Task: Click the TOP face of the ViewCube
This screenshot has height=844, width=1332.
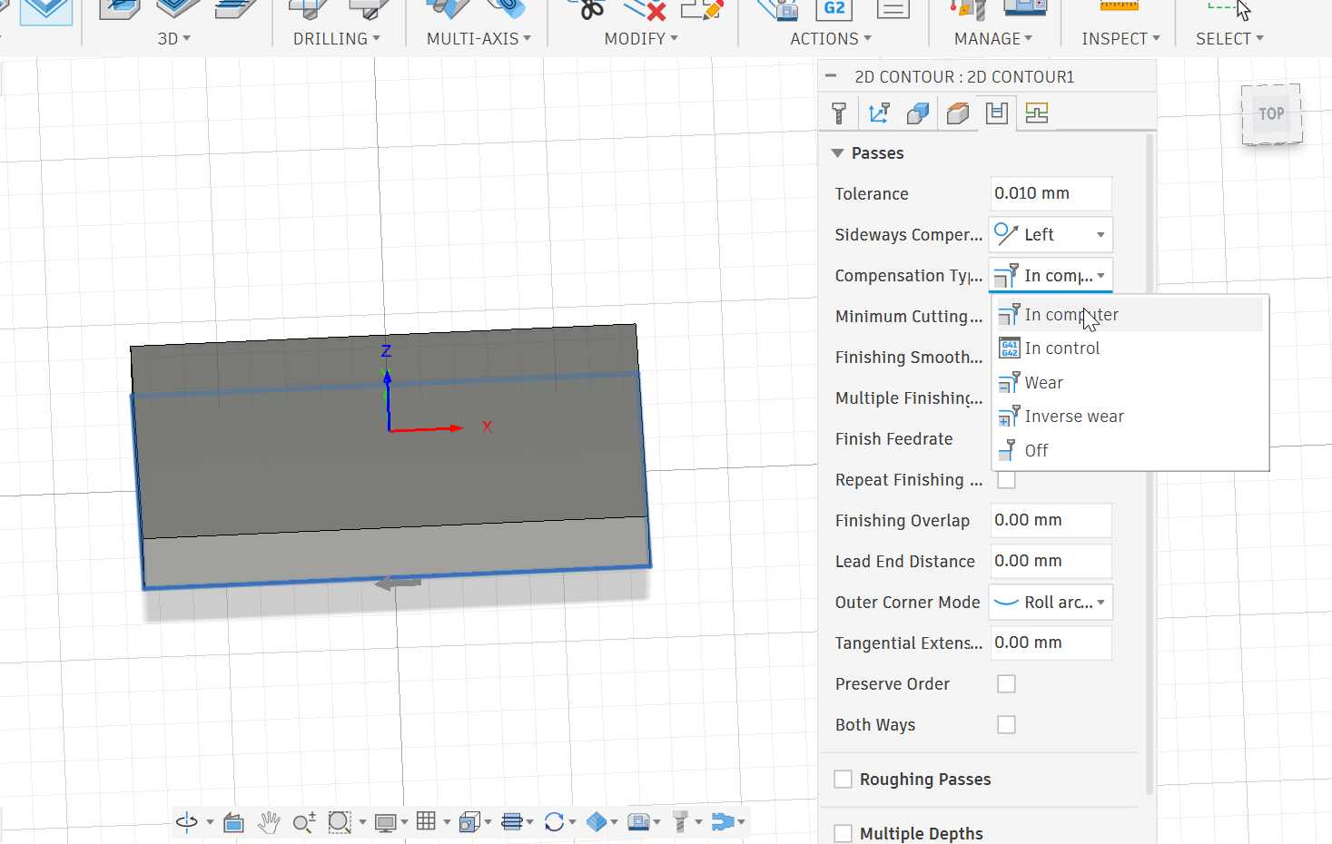Action: pos(1271,113)
